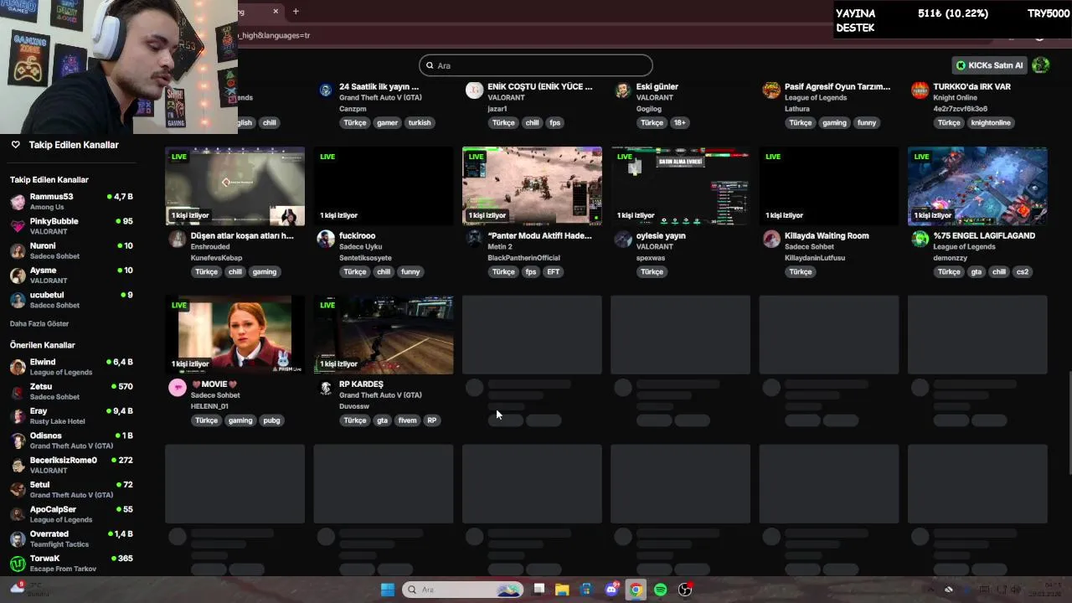Click the heart icon beside Takip Edilen Kanallar
This screenshot has width=1072, height=603.
tap(15, 145)
